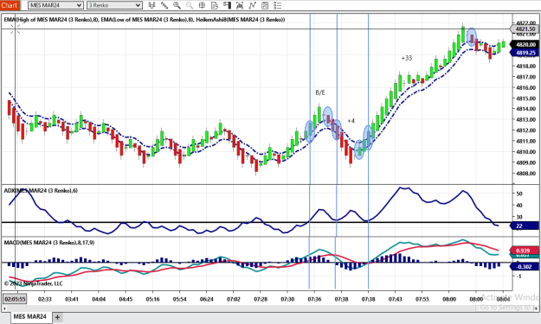
Task: Select the crosshair cursor icon
Action: pos(202,5)
